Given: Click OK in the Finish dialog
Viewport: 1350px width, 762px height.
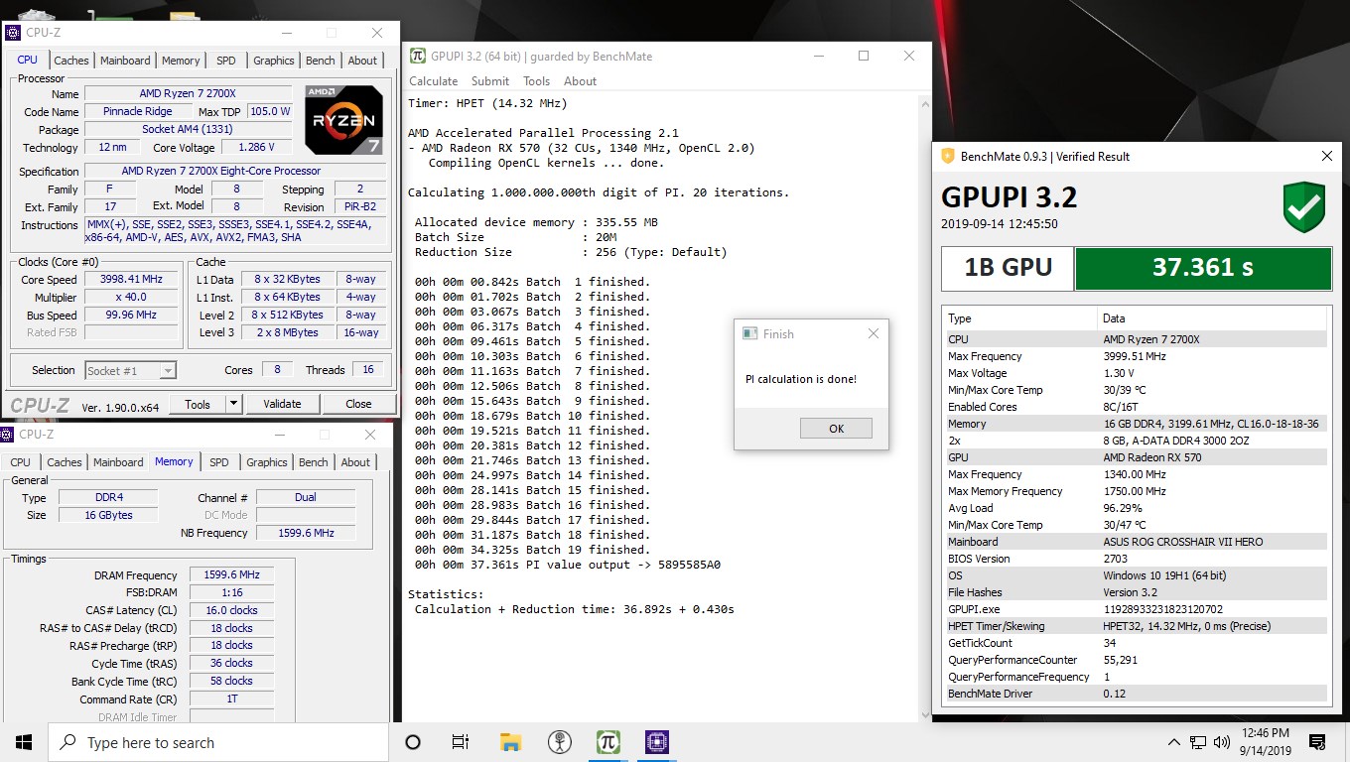Looking at the screenshot, I should pyautogui.click(x=836, y=428).
